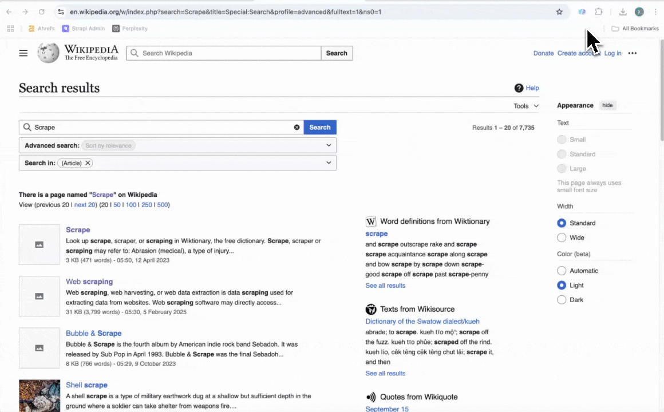Click the Wikipedia globe logo
The image size is (664, 412).
tap(48, 53)
